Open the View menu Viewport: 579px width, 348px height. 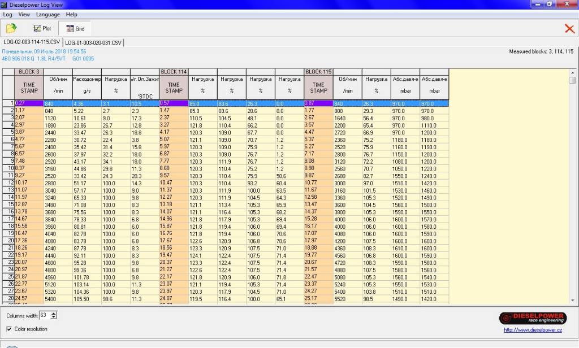tap(24, 14)
